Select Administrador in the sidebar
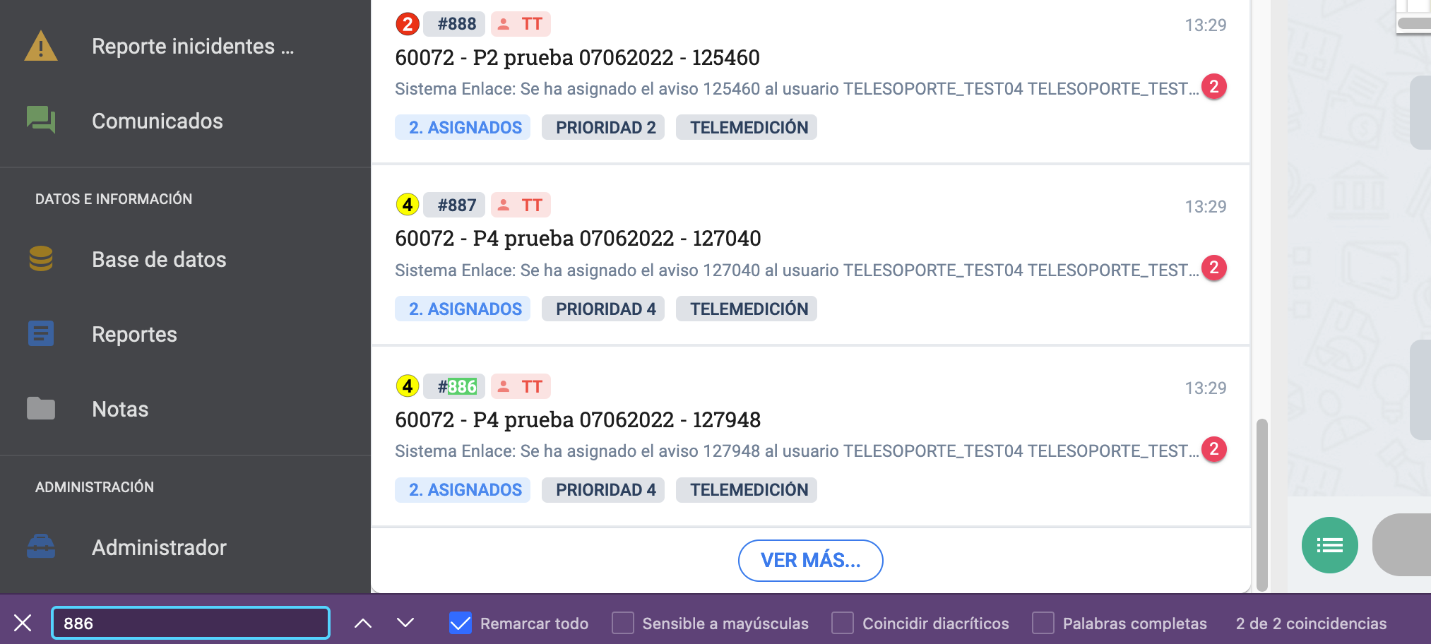 (x=159, y=547)
